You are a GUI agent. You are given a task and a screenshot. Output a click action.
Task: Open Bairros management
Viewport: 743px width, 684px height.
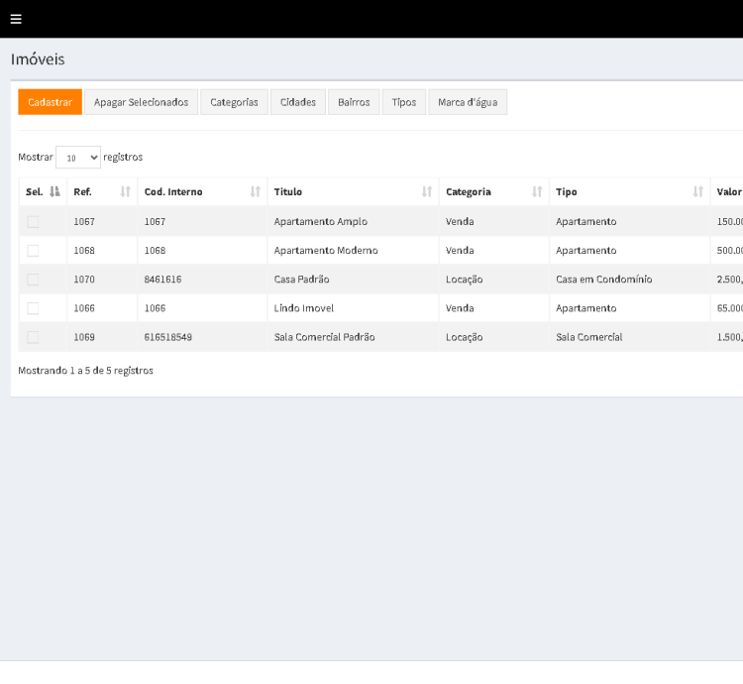[x=354, y=102]
